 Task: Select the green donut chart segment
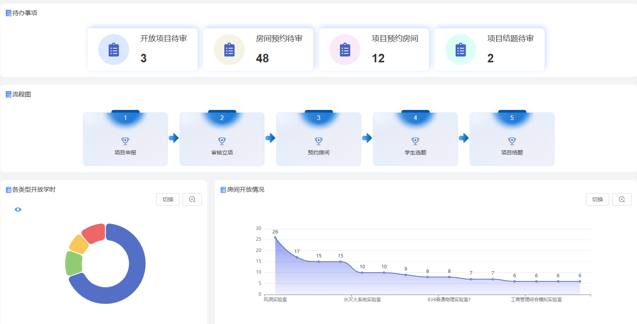74,263
